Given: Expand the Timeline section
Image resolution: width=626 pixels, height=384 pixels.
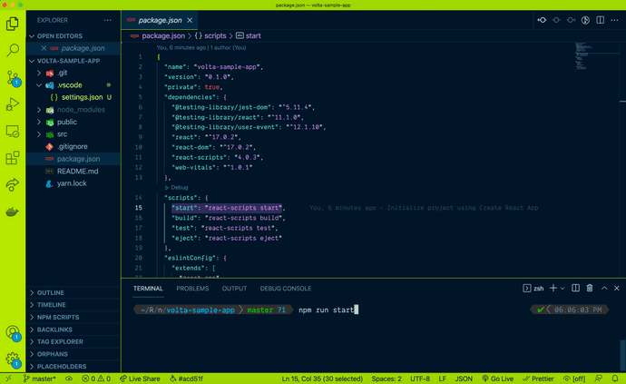Looking at the screenshot, I should [x=73, y=305].
